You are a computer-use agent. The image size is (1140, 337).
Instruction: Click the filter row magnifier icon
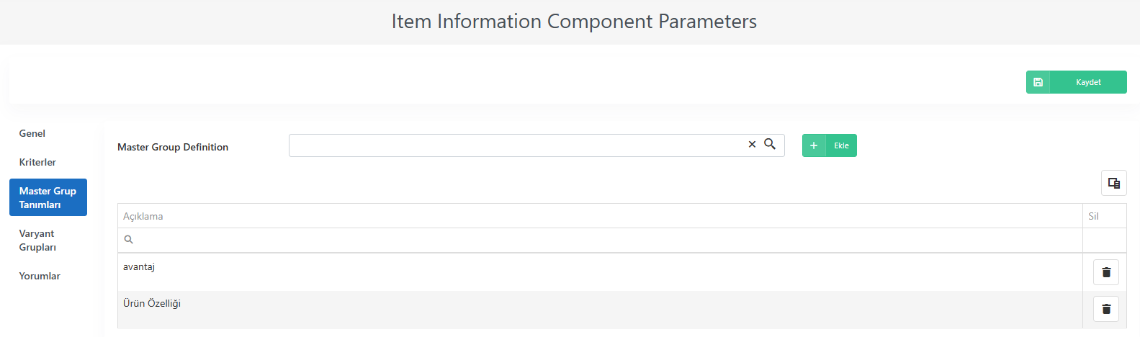click(x=129, y=240)
